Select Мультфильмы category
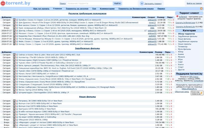The width and height of the screenshot is (204, 128). (184, 49)
